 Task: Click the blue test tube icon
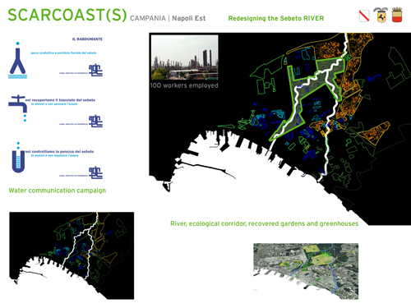18,158
